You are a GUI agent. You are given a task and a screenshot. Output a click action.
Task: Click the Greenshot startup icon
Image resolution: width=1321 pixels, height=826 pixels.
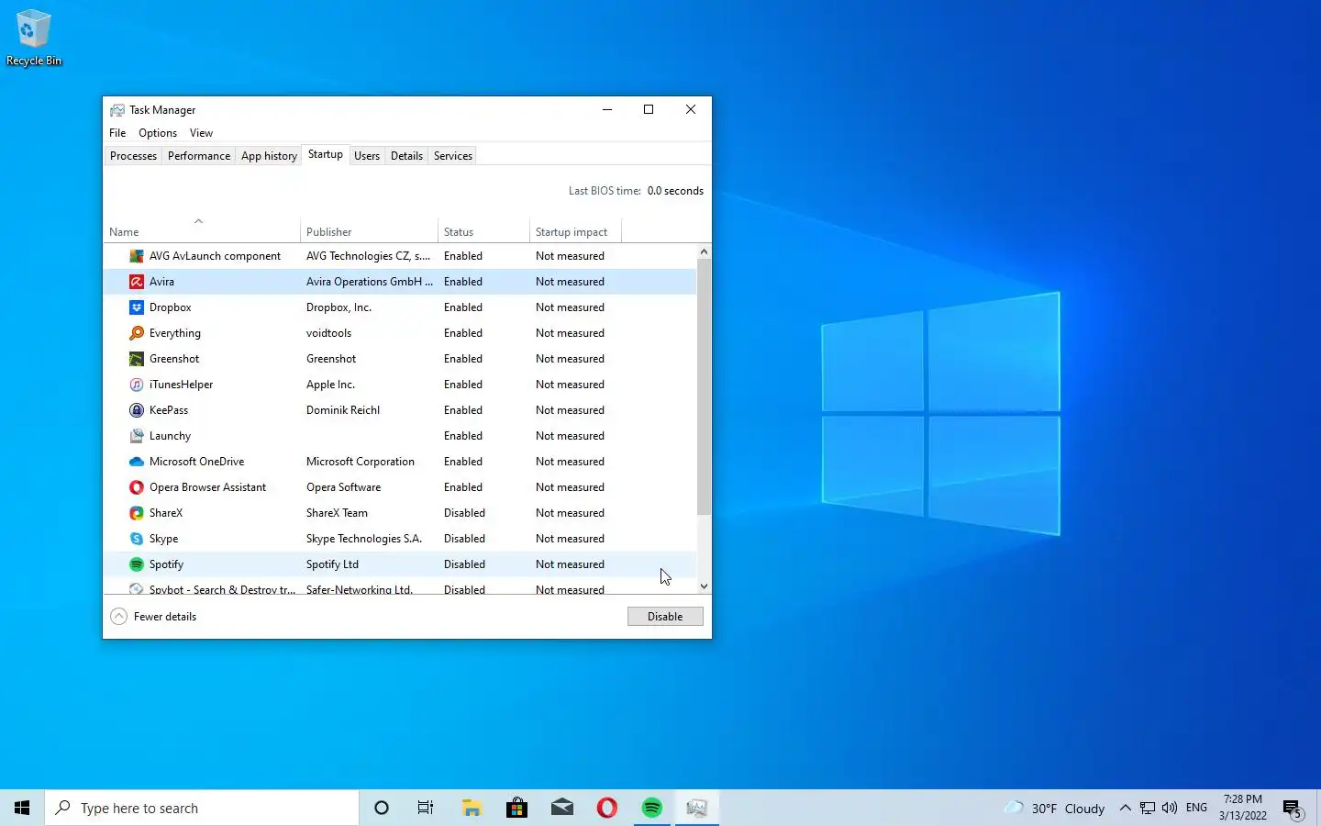[137, 359]
